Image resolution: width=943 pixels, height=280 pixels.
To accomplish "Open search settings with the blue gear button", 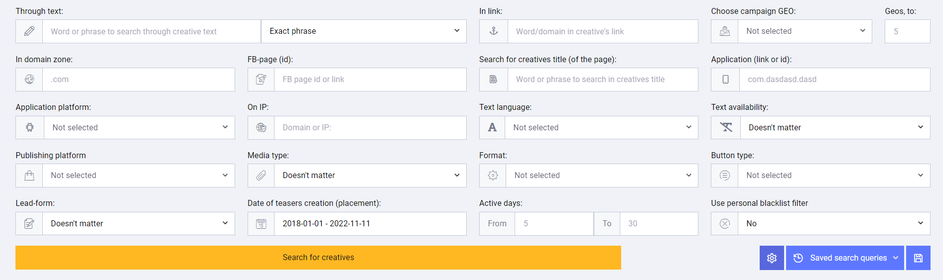I will [772, 258].
